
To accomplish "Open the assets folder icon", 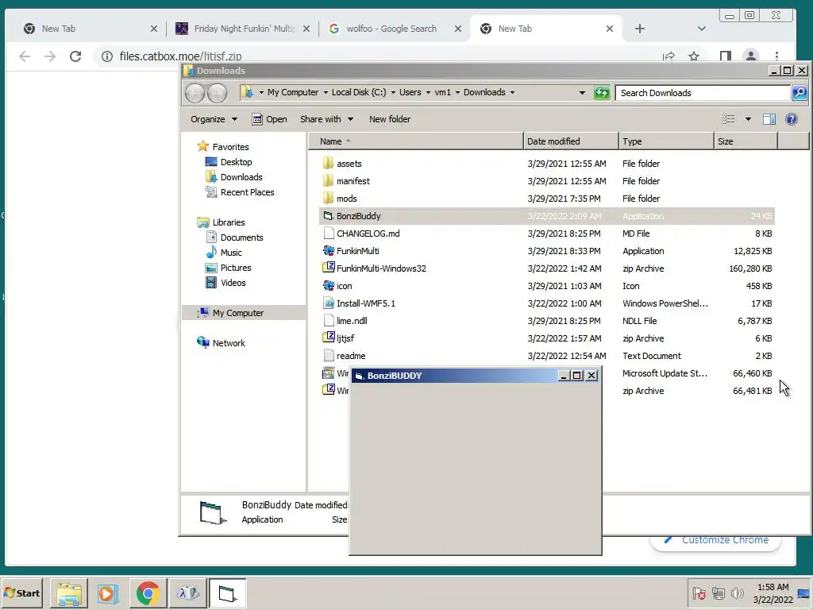I will pyautogui.click(x=328, y=164).
